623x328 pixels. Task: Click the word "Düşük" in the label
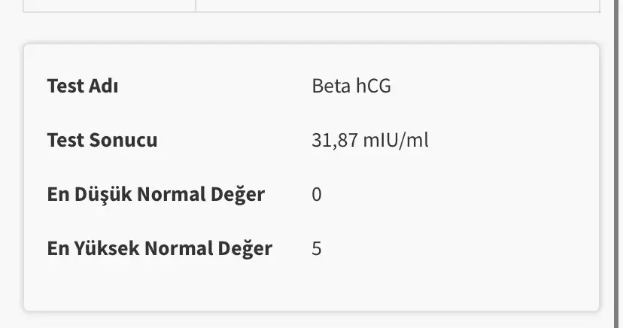pyautogui.click(x=101, y=194)
